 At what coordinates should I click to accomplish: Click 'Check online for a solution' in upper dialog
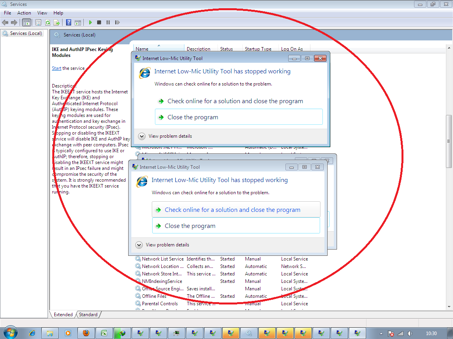pyautogui.click(x=239, y=101)
